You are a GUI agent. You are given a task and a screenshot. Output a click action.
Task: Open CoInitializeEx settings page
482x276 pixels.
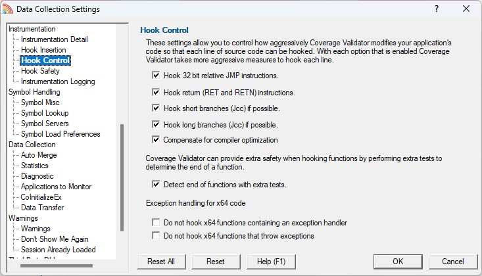pos(41,197)
